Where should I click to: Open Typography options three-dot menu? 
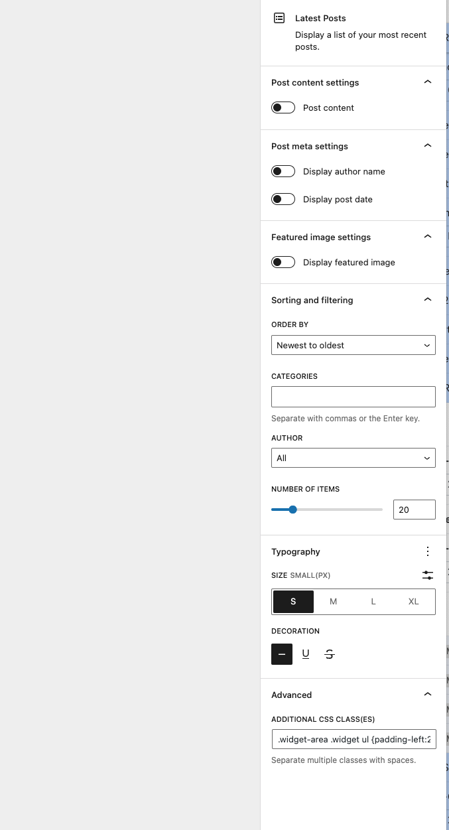pyautogui.click(x=428, y=551)
